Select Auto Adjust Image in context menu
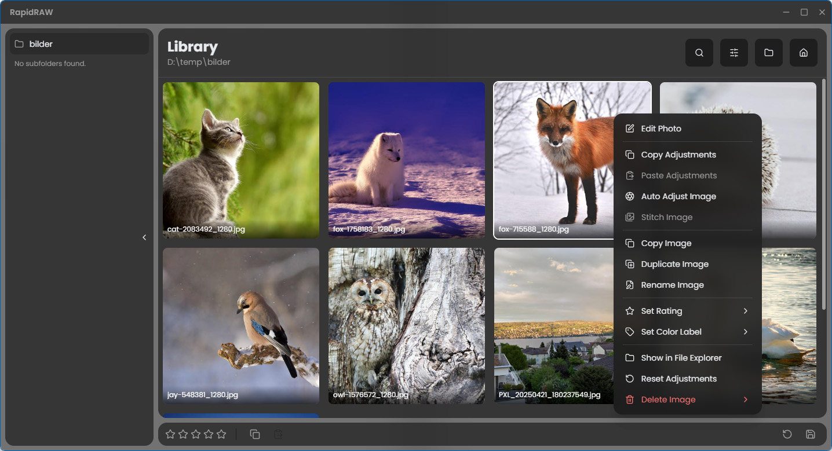 coord(678,196)
